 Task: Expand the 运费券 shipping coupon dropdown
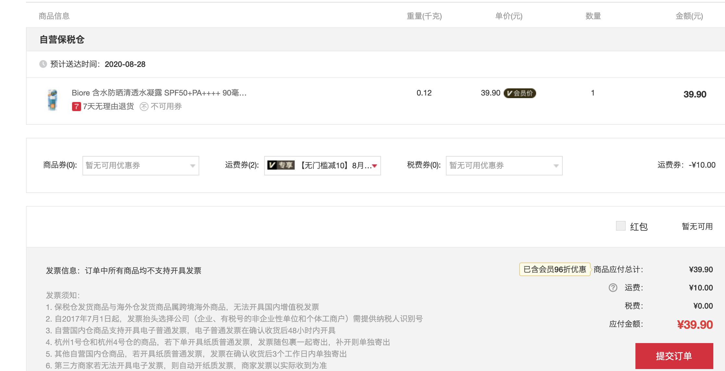tap(322, 166)
